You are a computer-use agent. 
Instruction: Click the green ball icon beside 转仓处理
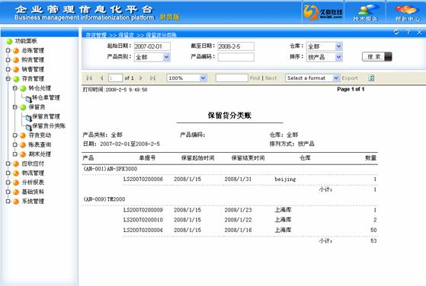23,88
